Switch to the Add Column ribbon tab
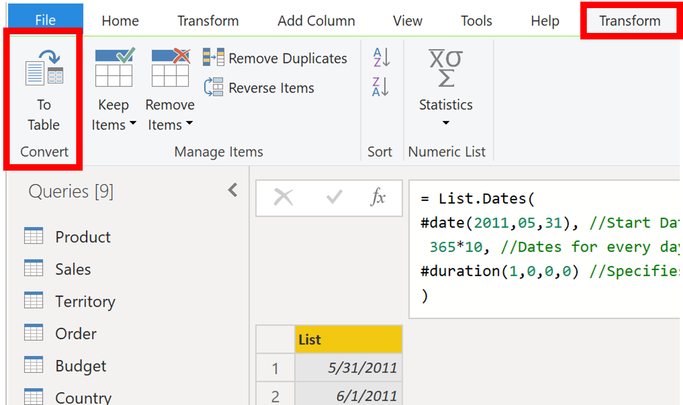This screenshot has height=405, width=683. 316,21
